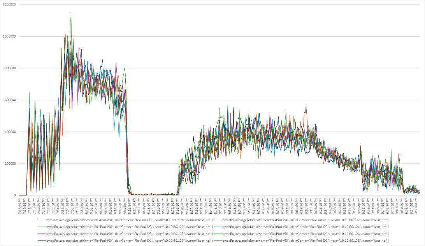
Task: Click the 400000 y-axis label
Action: click(x=10, y=132)
